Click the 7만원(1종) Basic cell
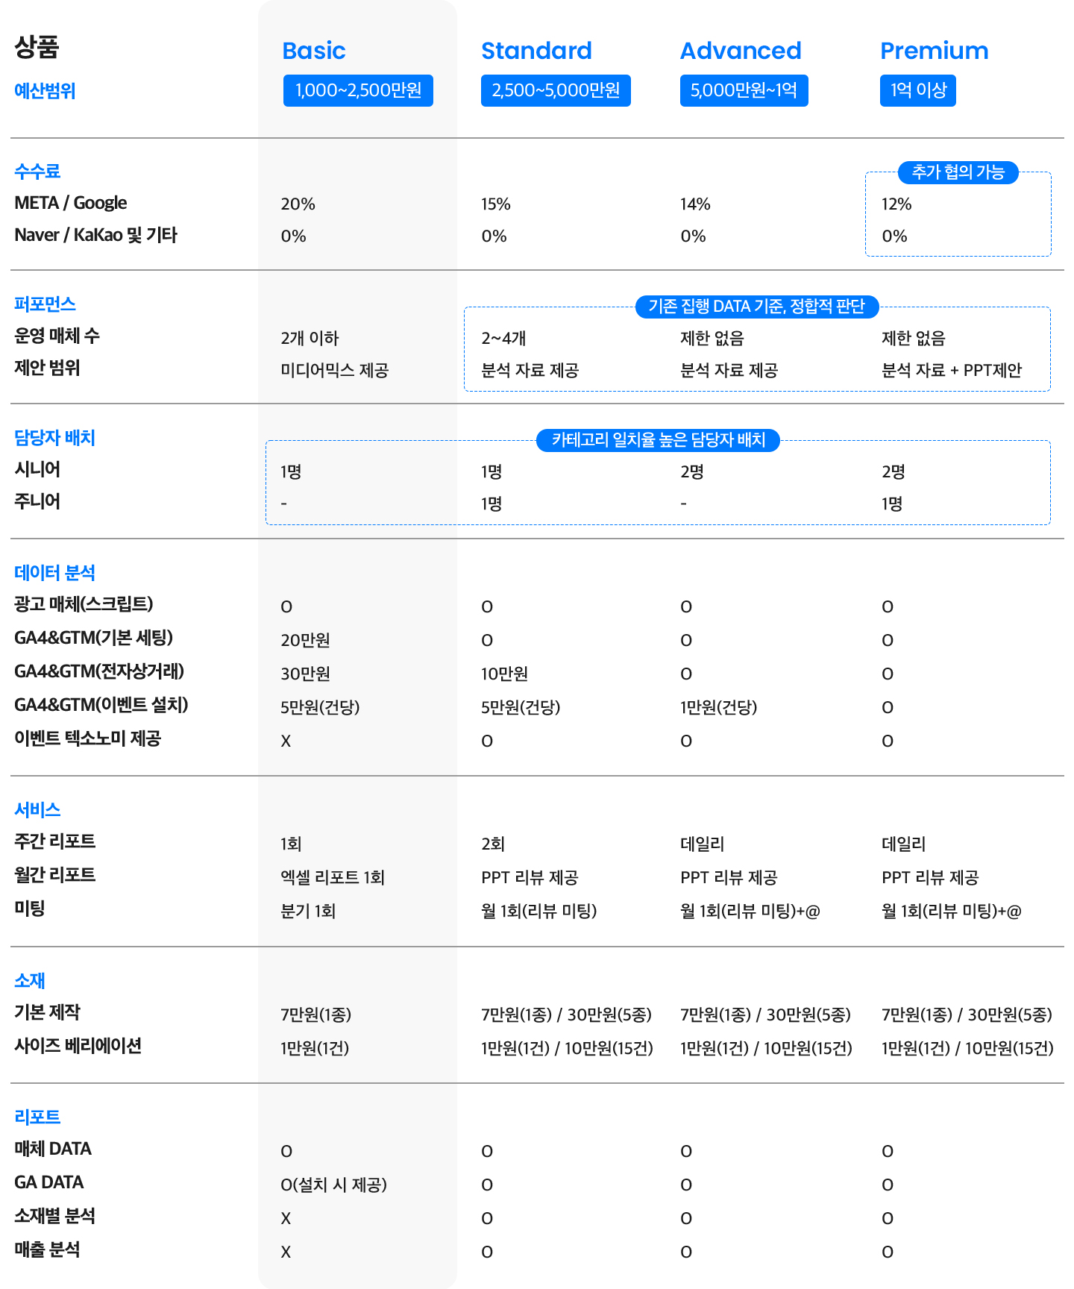Viewport: 1074px width, 1289px height. [315, 1014]
